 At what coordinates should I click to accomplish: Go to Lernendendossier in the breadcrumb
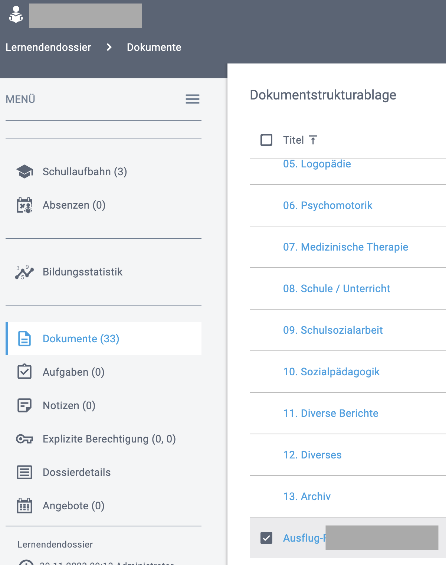(x=48, y=47)
